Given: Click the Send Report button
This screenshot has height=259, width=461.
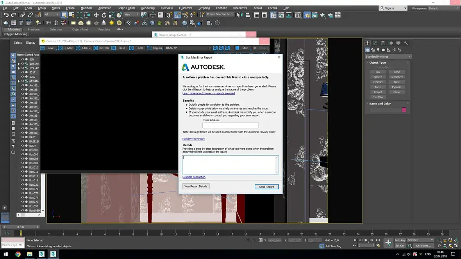Looking at the screenshot, I should click(x=266, y=187).
